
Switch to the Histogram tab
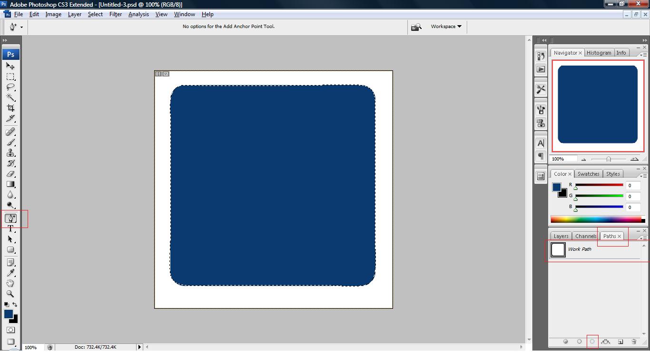click(x=599, y=53)
